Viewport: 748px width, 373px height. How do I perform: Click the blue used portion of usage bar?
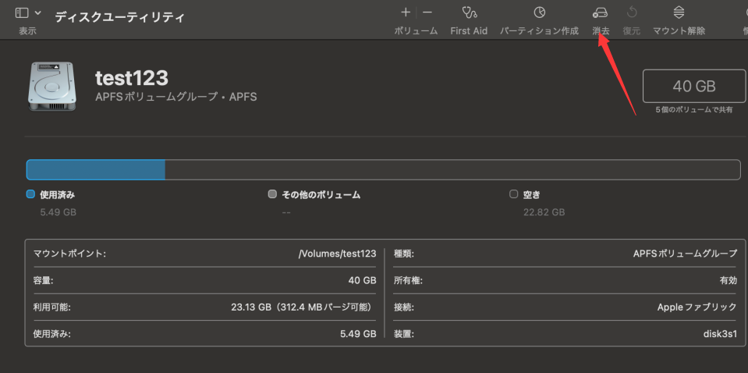tap(95, 169)
